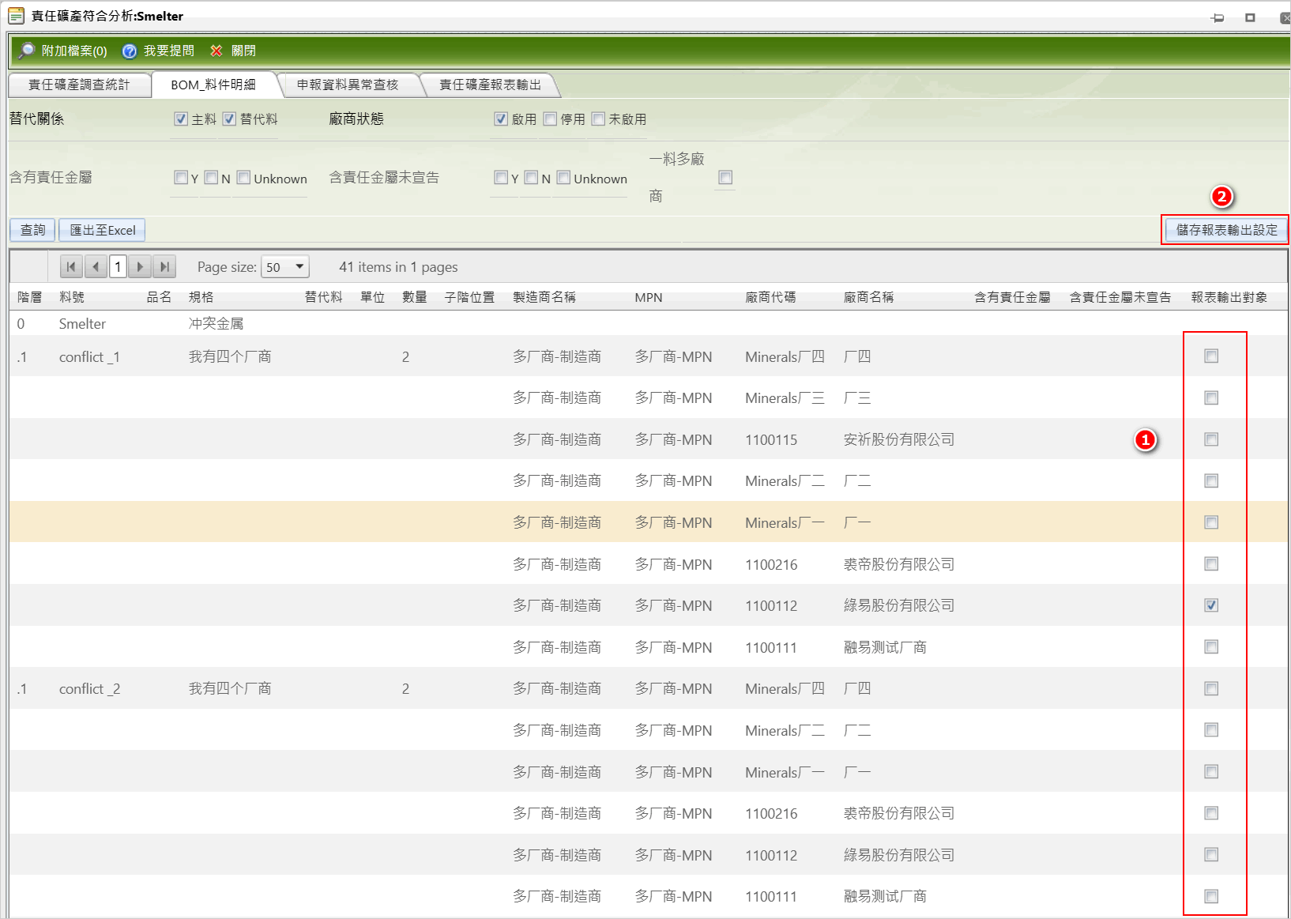This screenshot has width=1291, height=919.
Task: Click 融易测试厂商 in conflict_1 group
Action: (885, 647)
